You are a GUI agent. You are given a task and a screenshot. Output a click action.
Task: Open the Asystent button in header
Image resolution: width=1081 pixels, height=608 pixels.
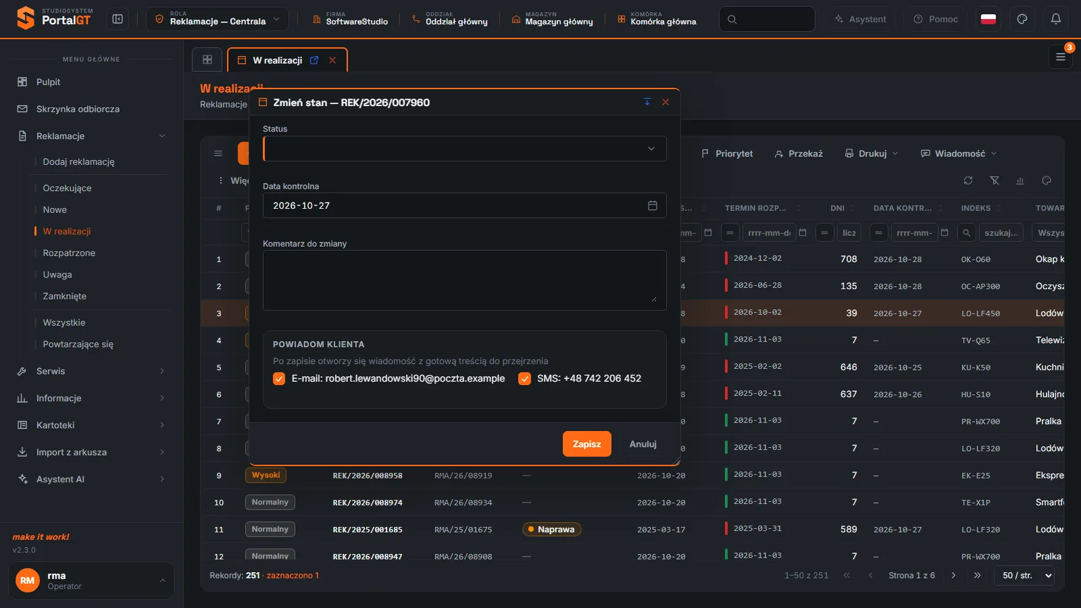pyautogui.click(x=859, y=19)
